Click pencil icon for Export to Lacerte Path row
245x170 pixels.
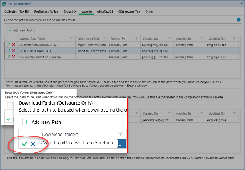coord(8,51)
